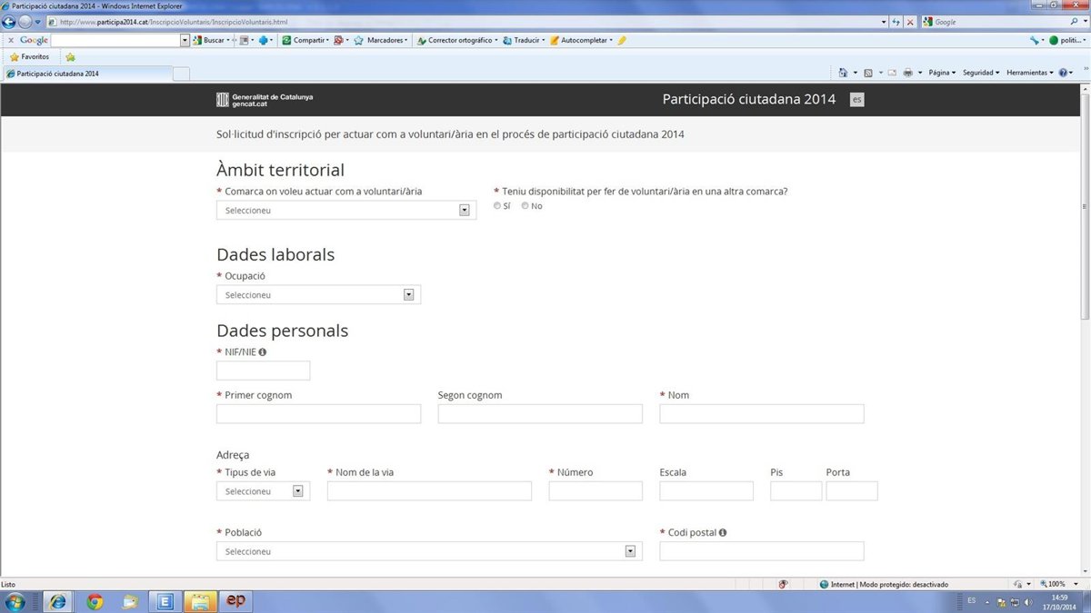Viewport: 1091px width, 613px height.
Task: Select the Sí radio button
Action: 497,206
